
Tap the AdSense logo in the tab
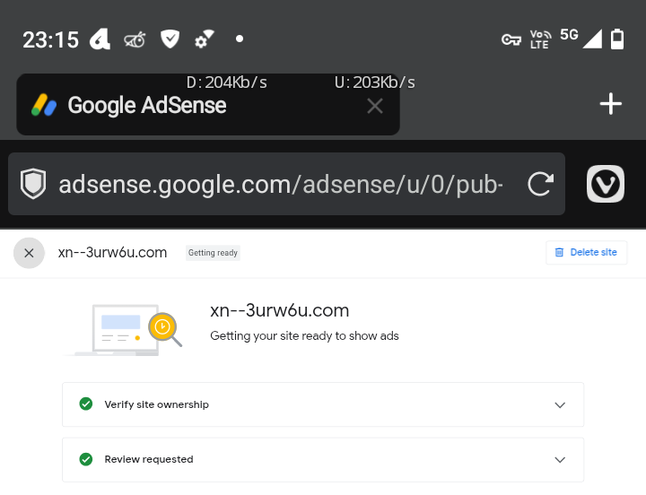tap(45, 106)
